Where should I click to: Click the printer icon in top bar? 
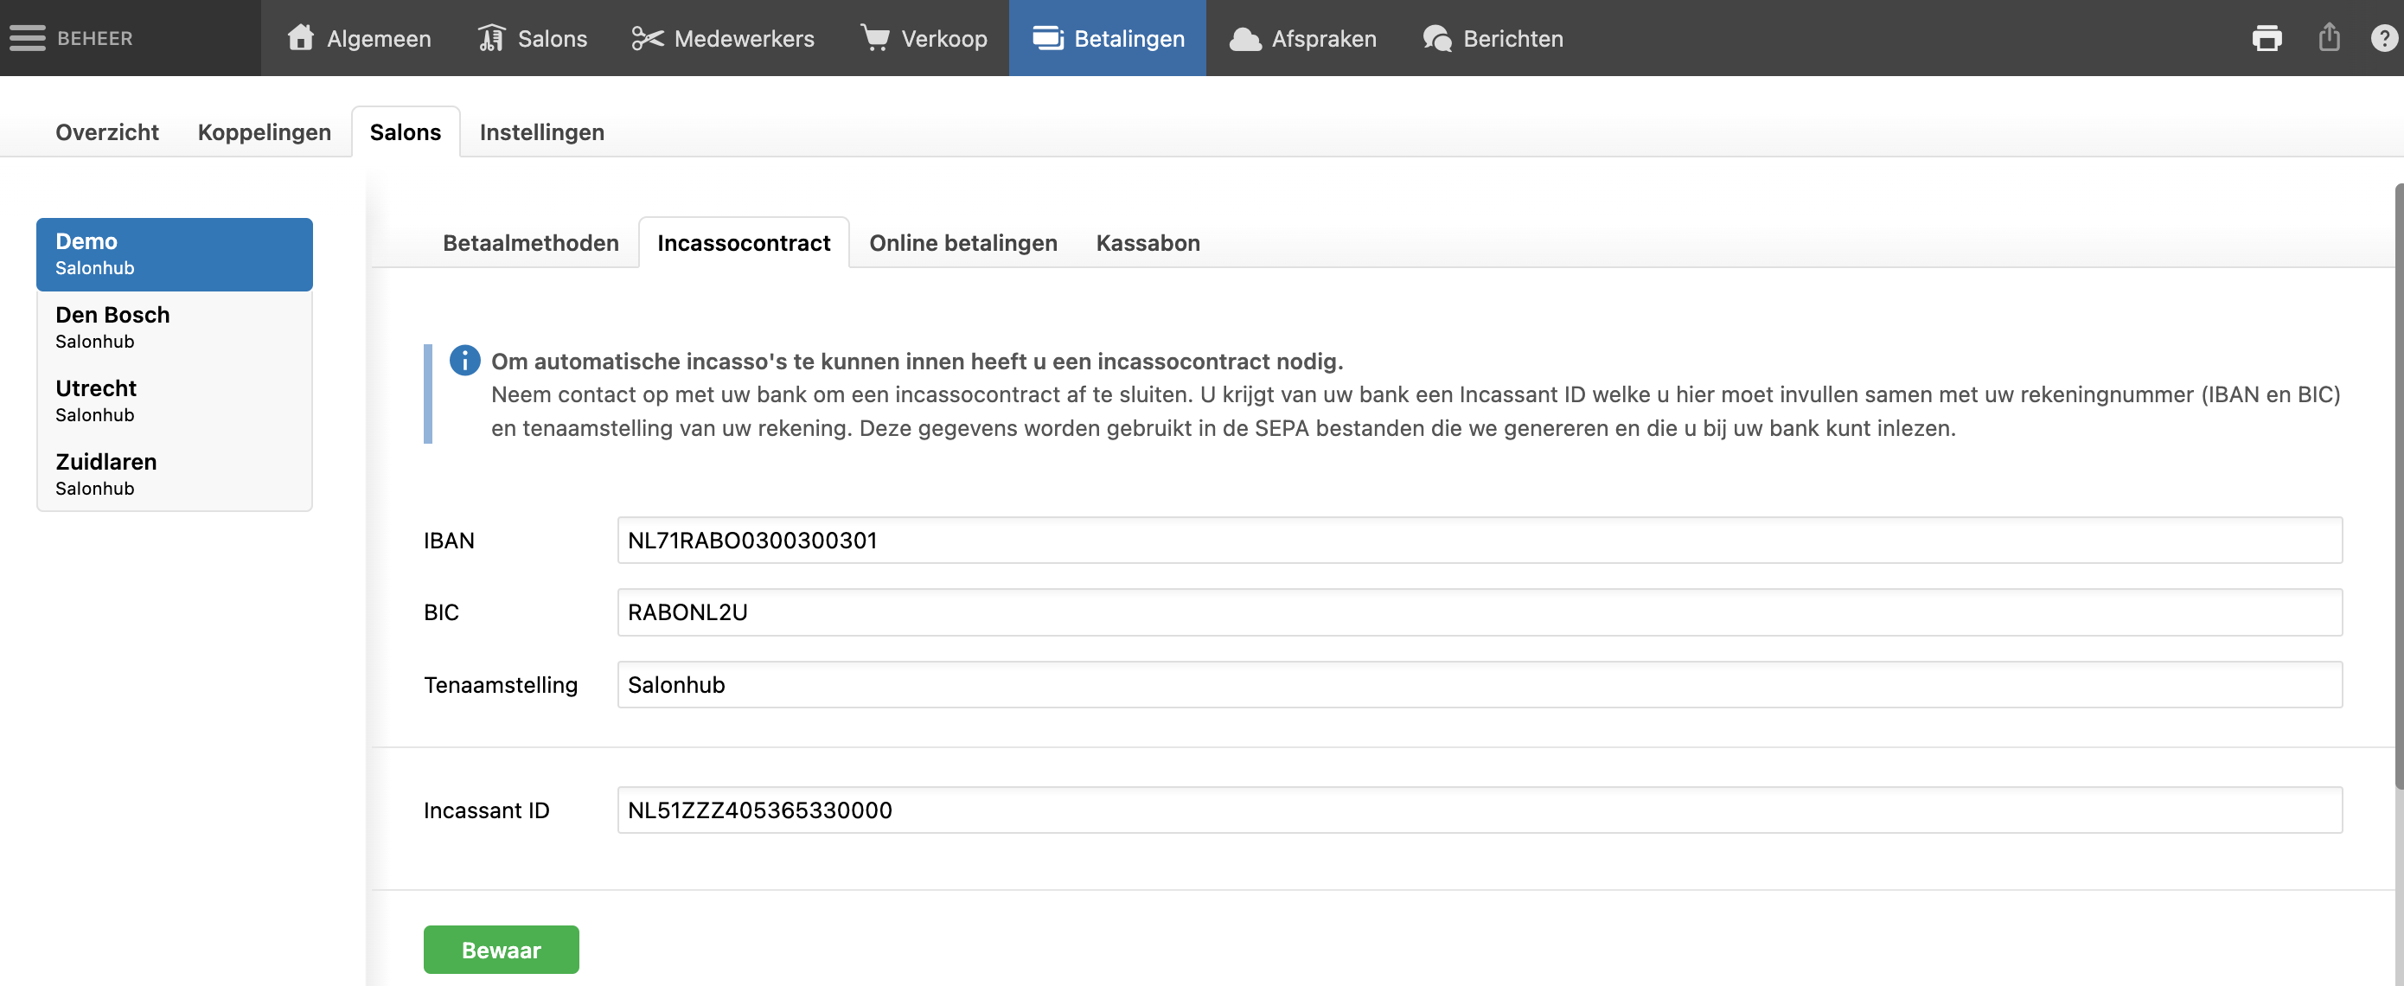coord(2267,38)
